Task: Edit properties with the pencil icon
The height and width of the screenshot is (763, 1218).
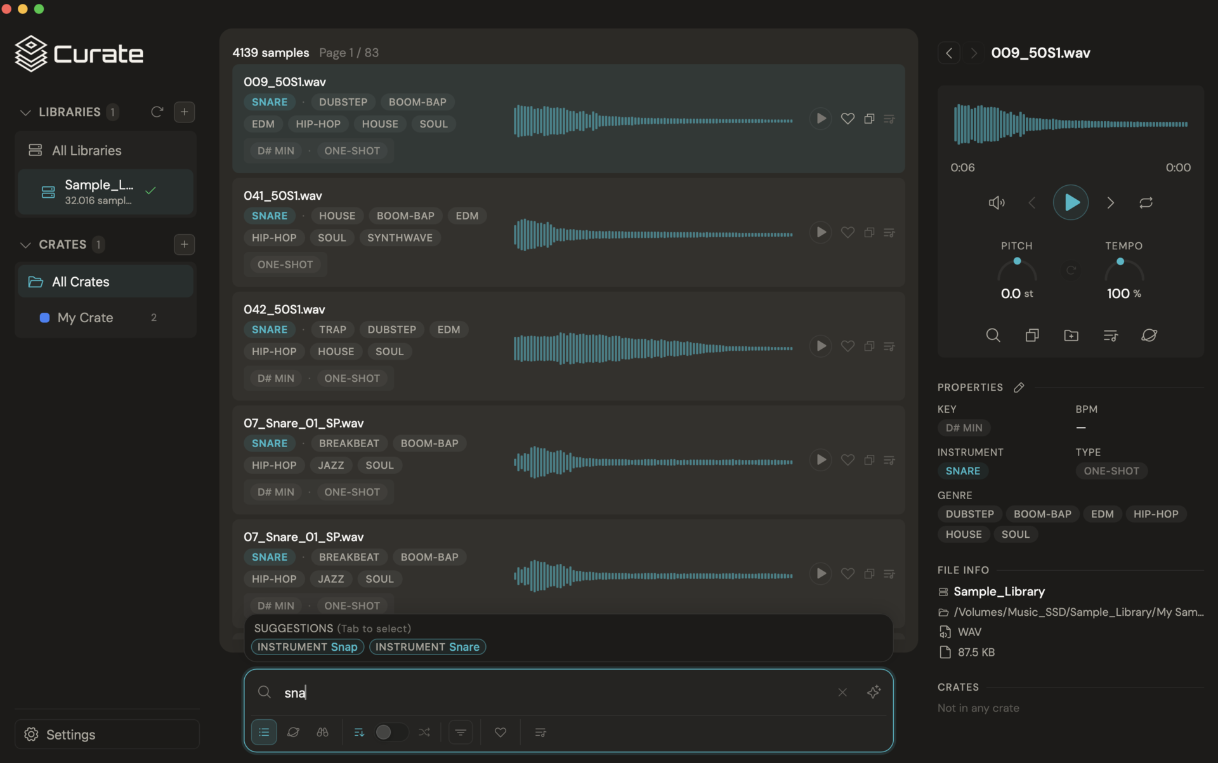Action: pyautogui.click(x=1019, y=387)
